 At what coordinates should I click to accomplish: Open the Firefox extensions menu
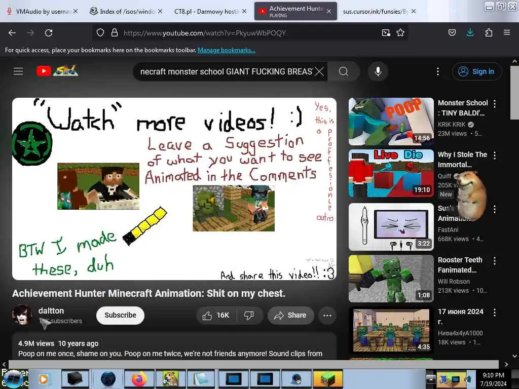coord(489,33)
